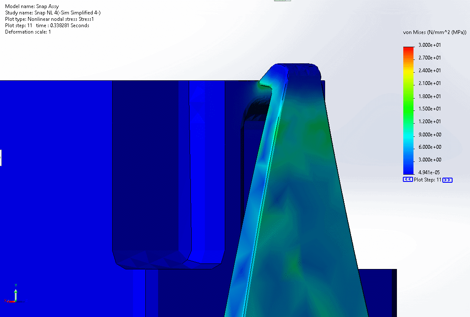Click the 'Model name: Snap Assy' text
470x317 pixels.
click(32, 6)
